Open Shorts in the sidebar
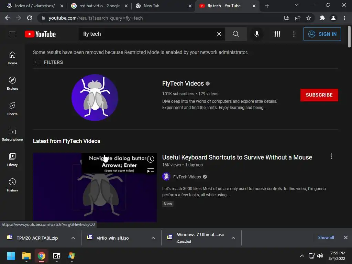352x264 pixels. [12, 109]
